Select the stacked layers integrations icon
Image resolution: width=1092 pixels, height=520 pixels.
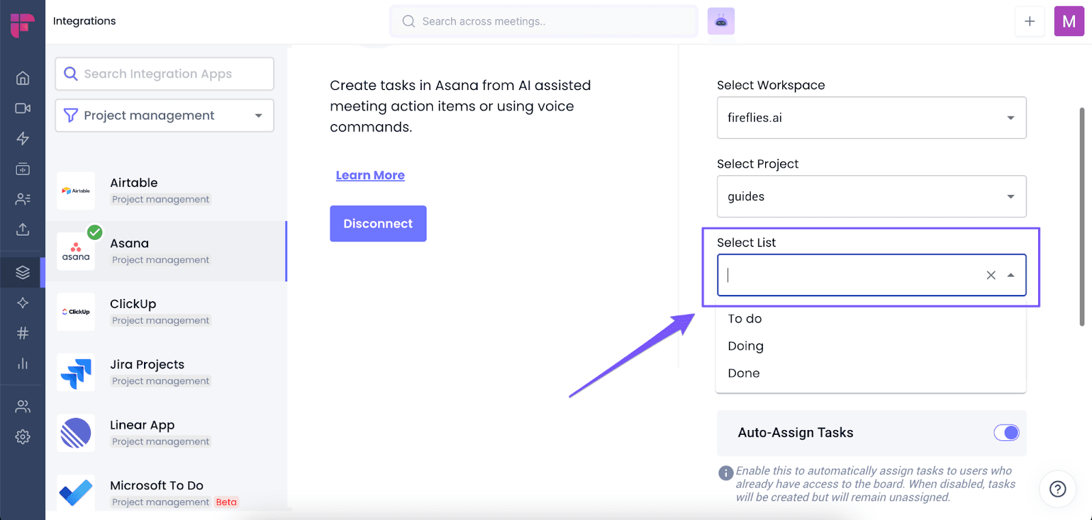pyautogui.click(x=23, y=273)
